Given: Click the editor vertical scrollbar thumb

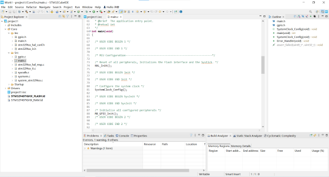Looking at the screenshot, I should pos(262,65).
